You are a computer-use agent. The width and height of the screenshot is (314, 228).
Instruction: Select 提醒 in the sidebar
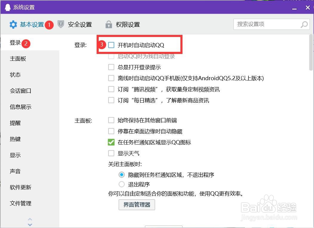(x=15, y=123)
